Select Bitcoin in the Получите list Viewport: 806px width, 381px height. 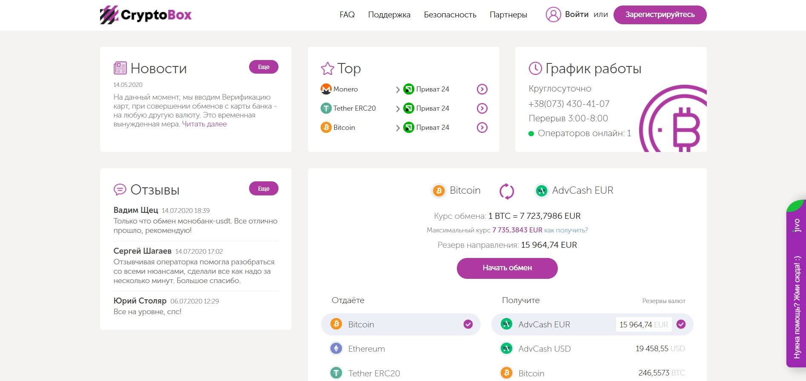pyautogui.click(x=592, y=373)
